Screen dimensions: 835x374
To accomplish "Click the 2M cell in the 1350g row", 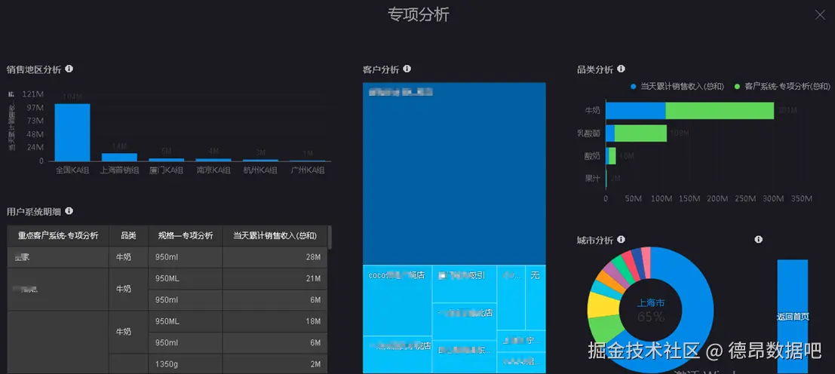I will (x=275, y=364).
